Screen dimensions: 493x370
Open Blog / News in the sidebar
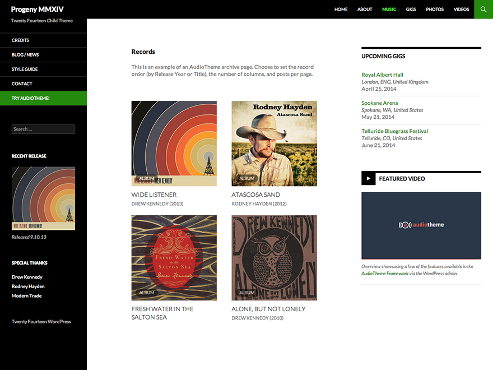pos(25,55)
